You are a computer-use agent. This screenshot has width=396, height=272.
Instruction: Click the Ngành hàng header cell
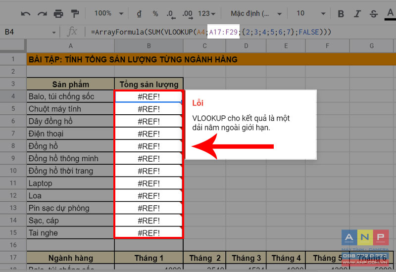70,258
